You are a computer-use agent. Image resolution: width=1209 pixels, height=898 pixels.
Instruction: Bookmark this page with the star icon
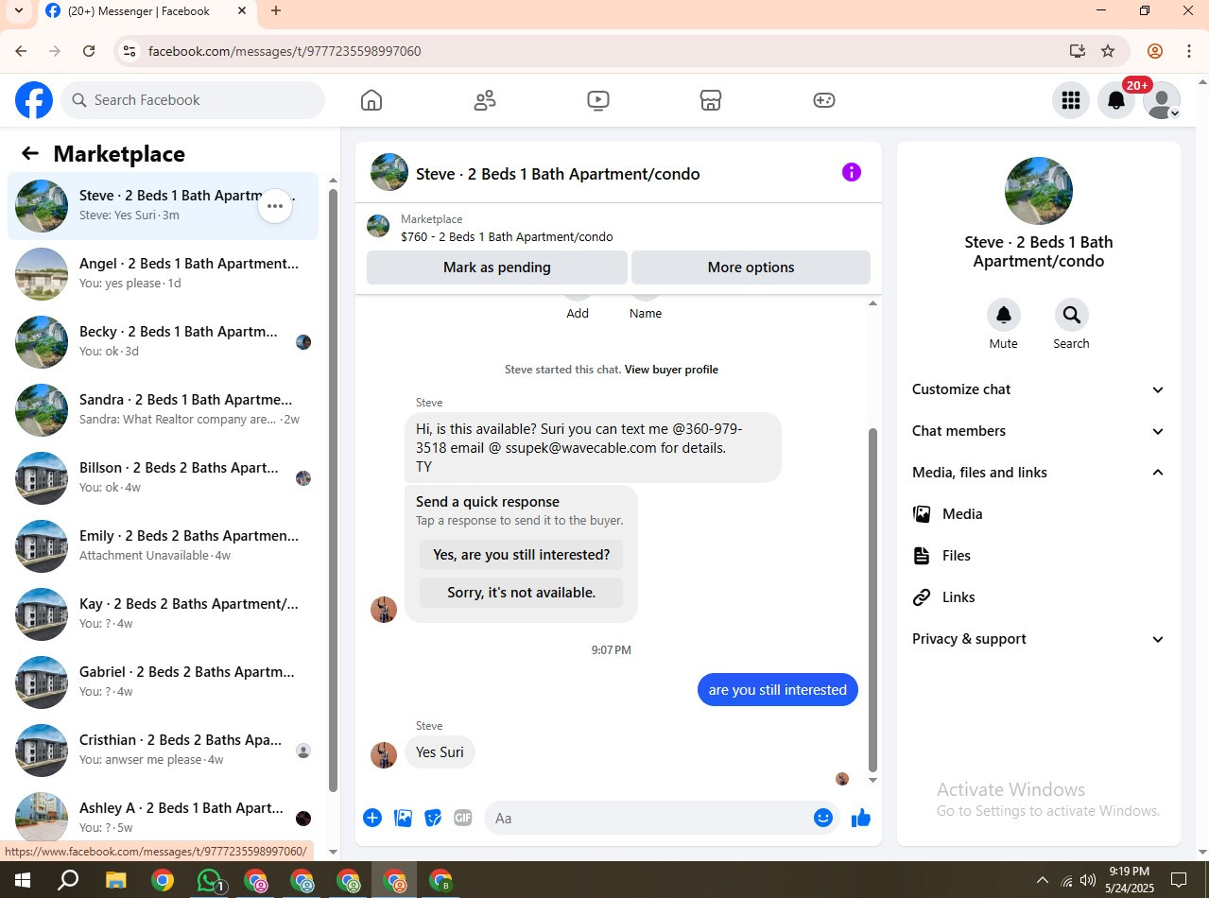click(x=1108, y=51)
